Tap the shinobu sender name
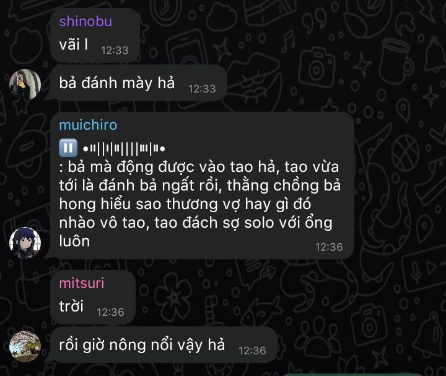The image size is (446, 376). (85, 21)
